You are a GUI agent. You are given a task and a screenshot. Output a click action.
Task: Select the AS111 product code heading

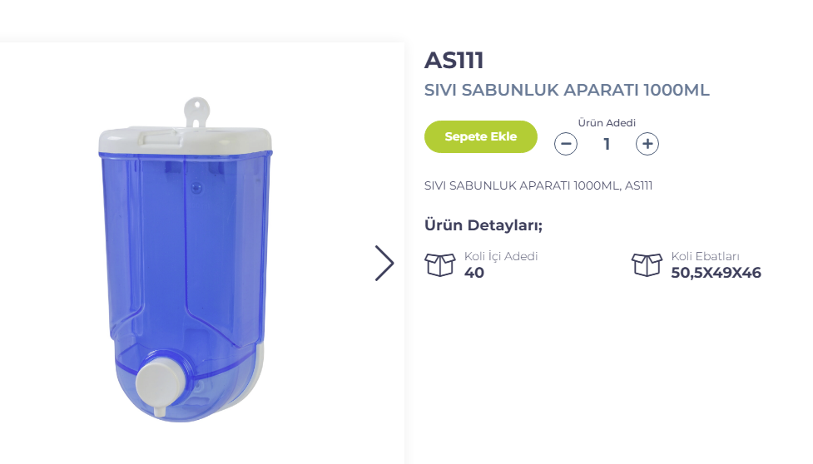point(454,60)
